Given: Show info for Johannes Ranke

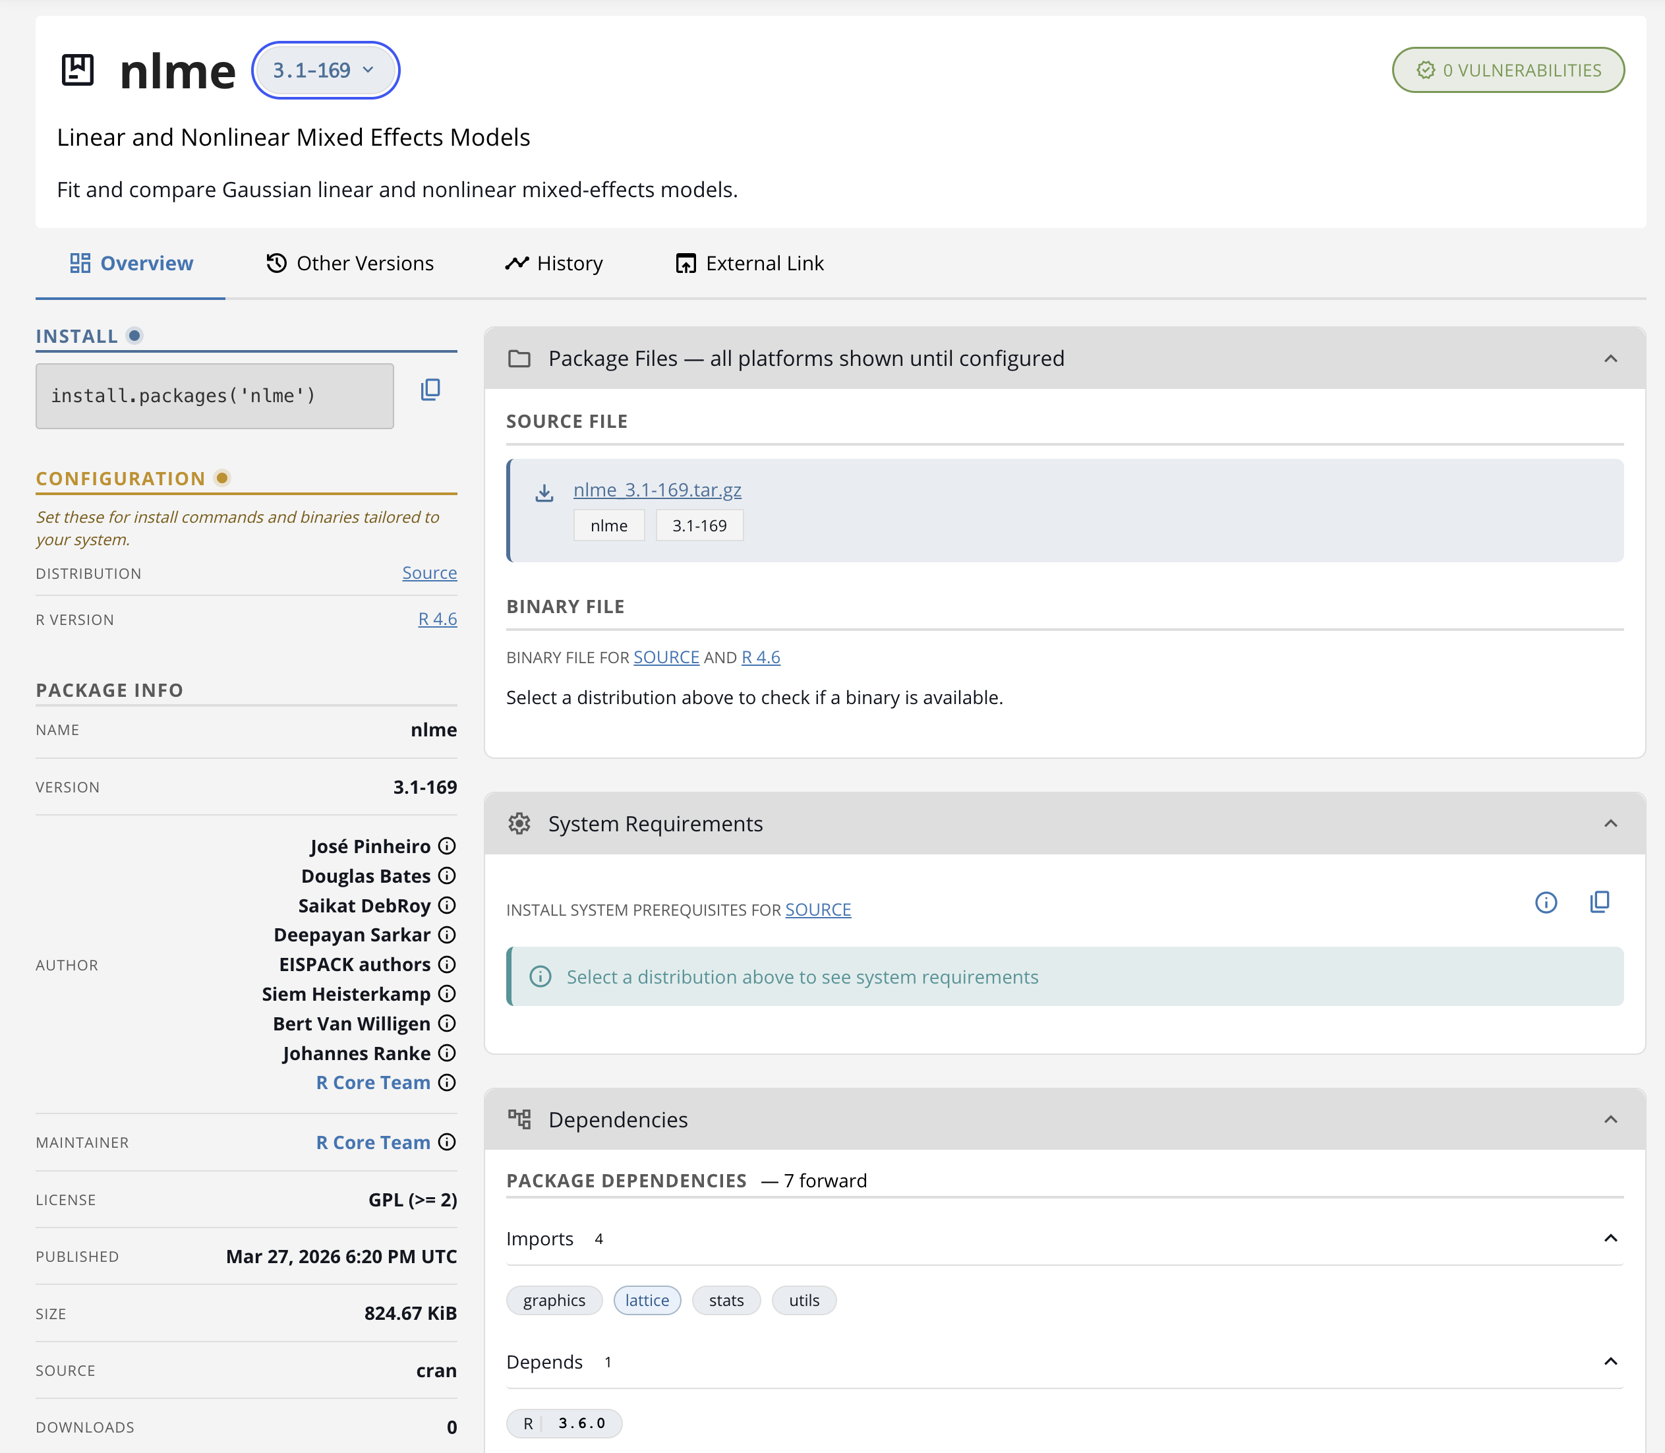Looking at the screenshot, I should click(448, 1053).
